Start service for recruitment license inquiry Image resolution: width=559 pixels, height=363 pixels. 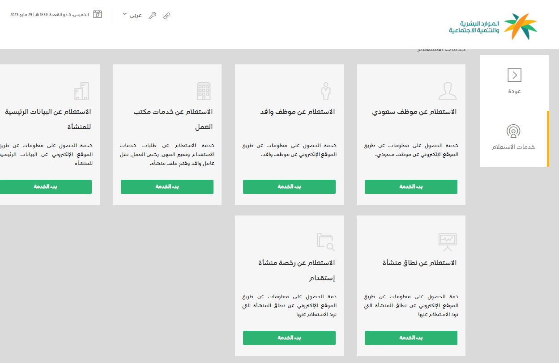click(x=289, y=338)
